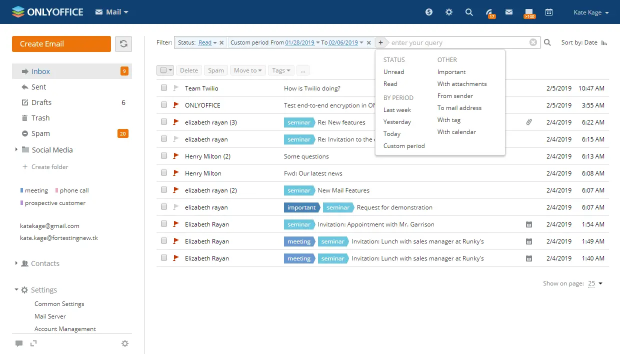Open the Tags dropdown
The width and height of the screenshot is (620, 354).
click(x=281, y=70)
